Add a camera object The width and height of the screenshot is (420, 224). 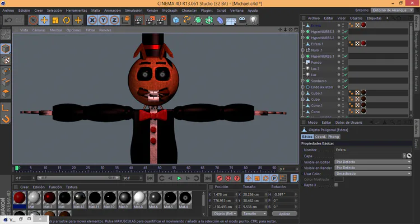coord(242,20)
